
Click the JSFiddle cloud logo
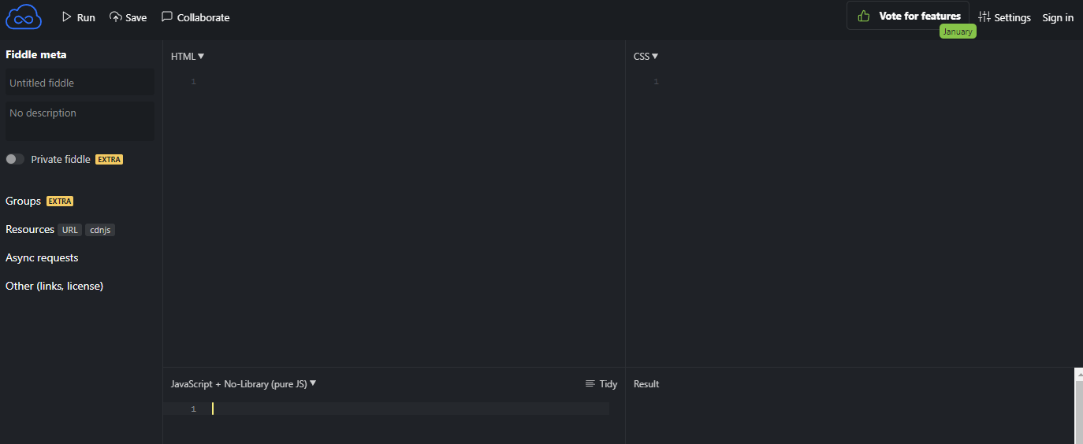24,17
